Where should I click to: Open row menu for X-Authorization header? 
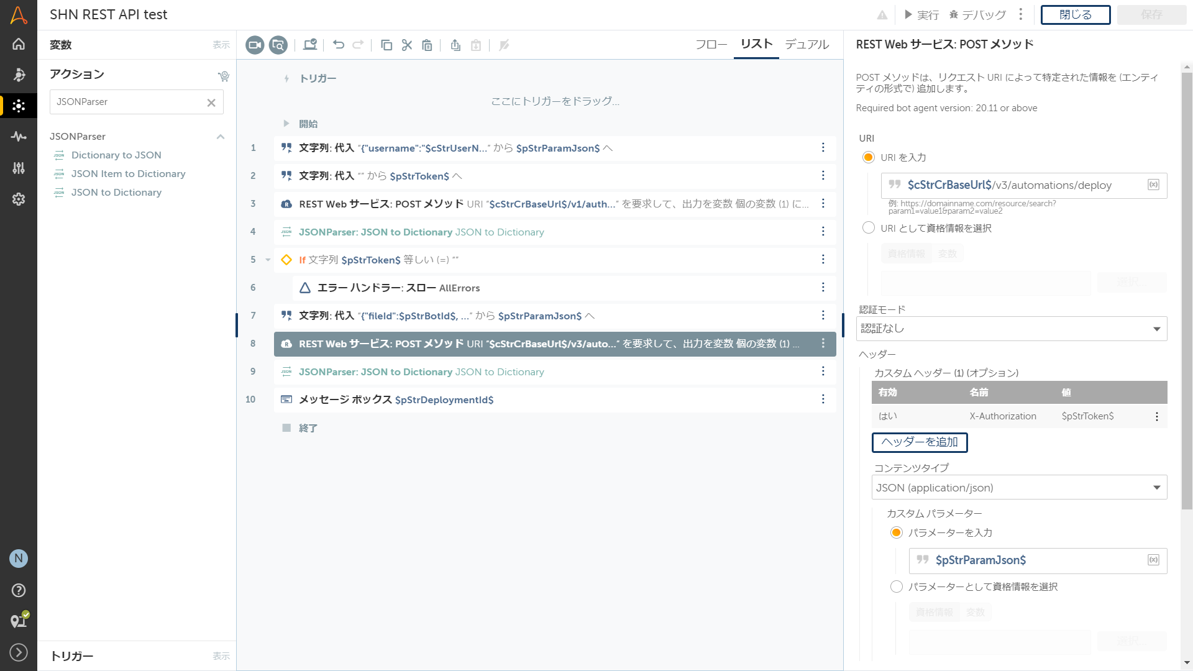pyautogui.click(x=1157, y=416)
